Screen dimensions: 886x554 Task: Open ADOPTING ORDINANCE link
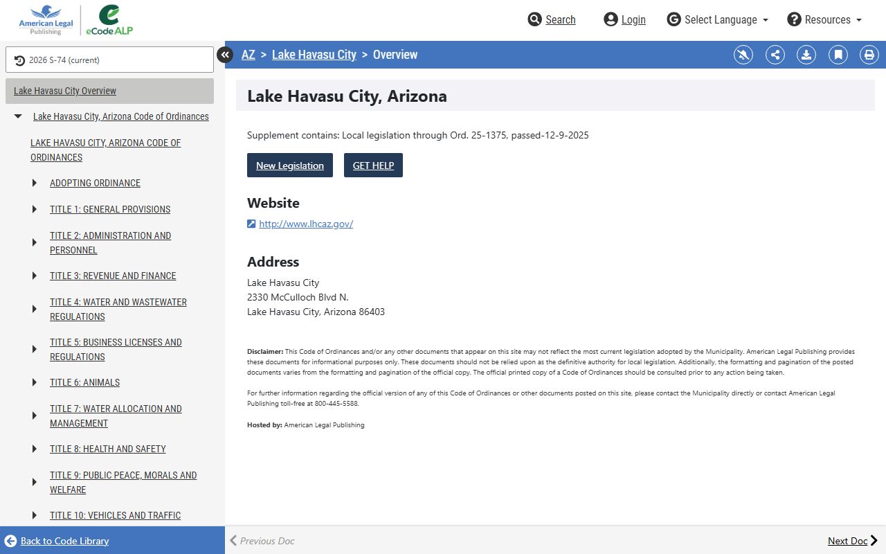[95, 184]
